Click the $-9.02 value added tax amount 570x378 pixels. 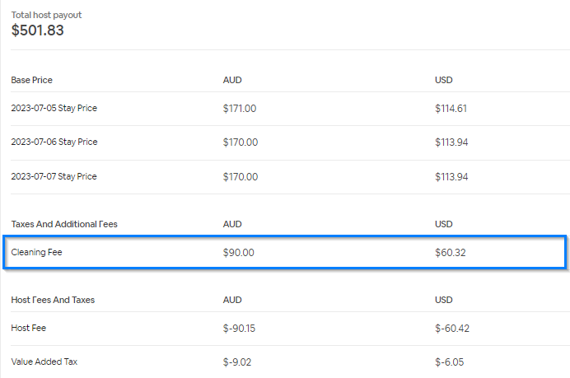coord(237,362)
